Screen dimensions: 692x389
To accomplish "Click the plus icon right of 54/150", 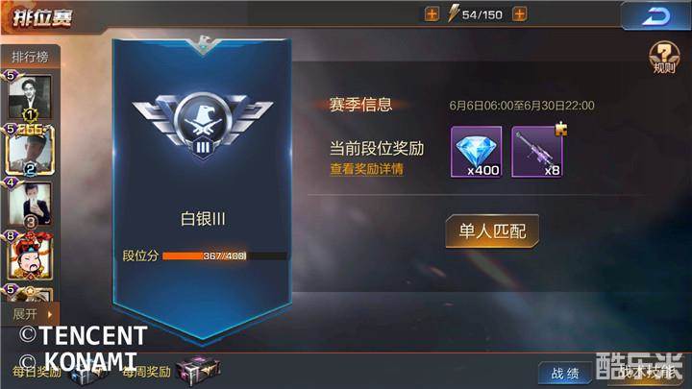I will (x=519, y=14).
